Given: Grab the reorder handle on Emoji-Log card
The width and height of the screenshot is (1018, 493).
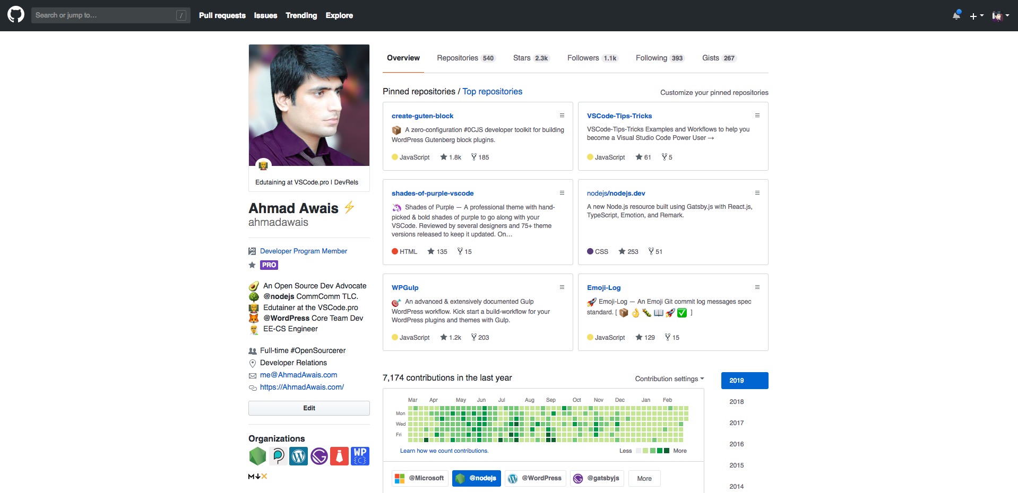Looking at the screenshot, I should [x=757, y=287].
